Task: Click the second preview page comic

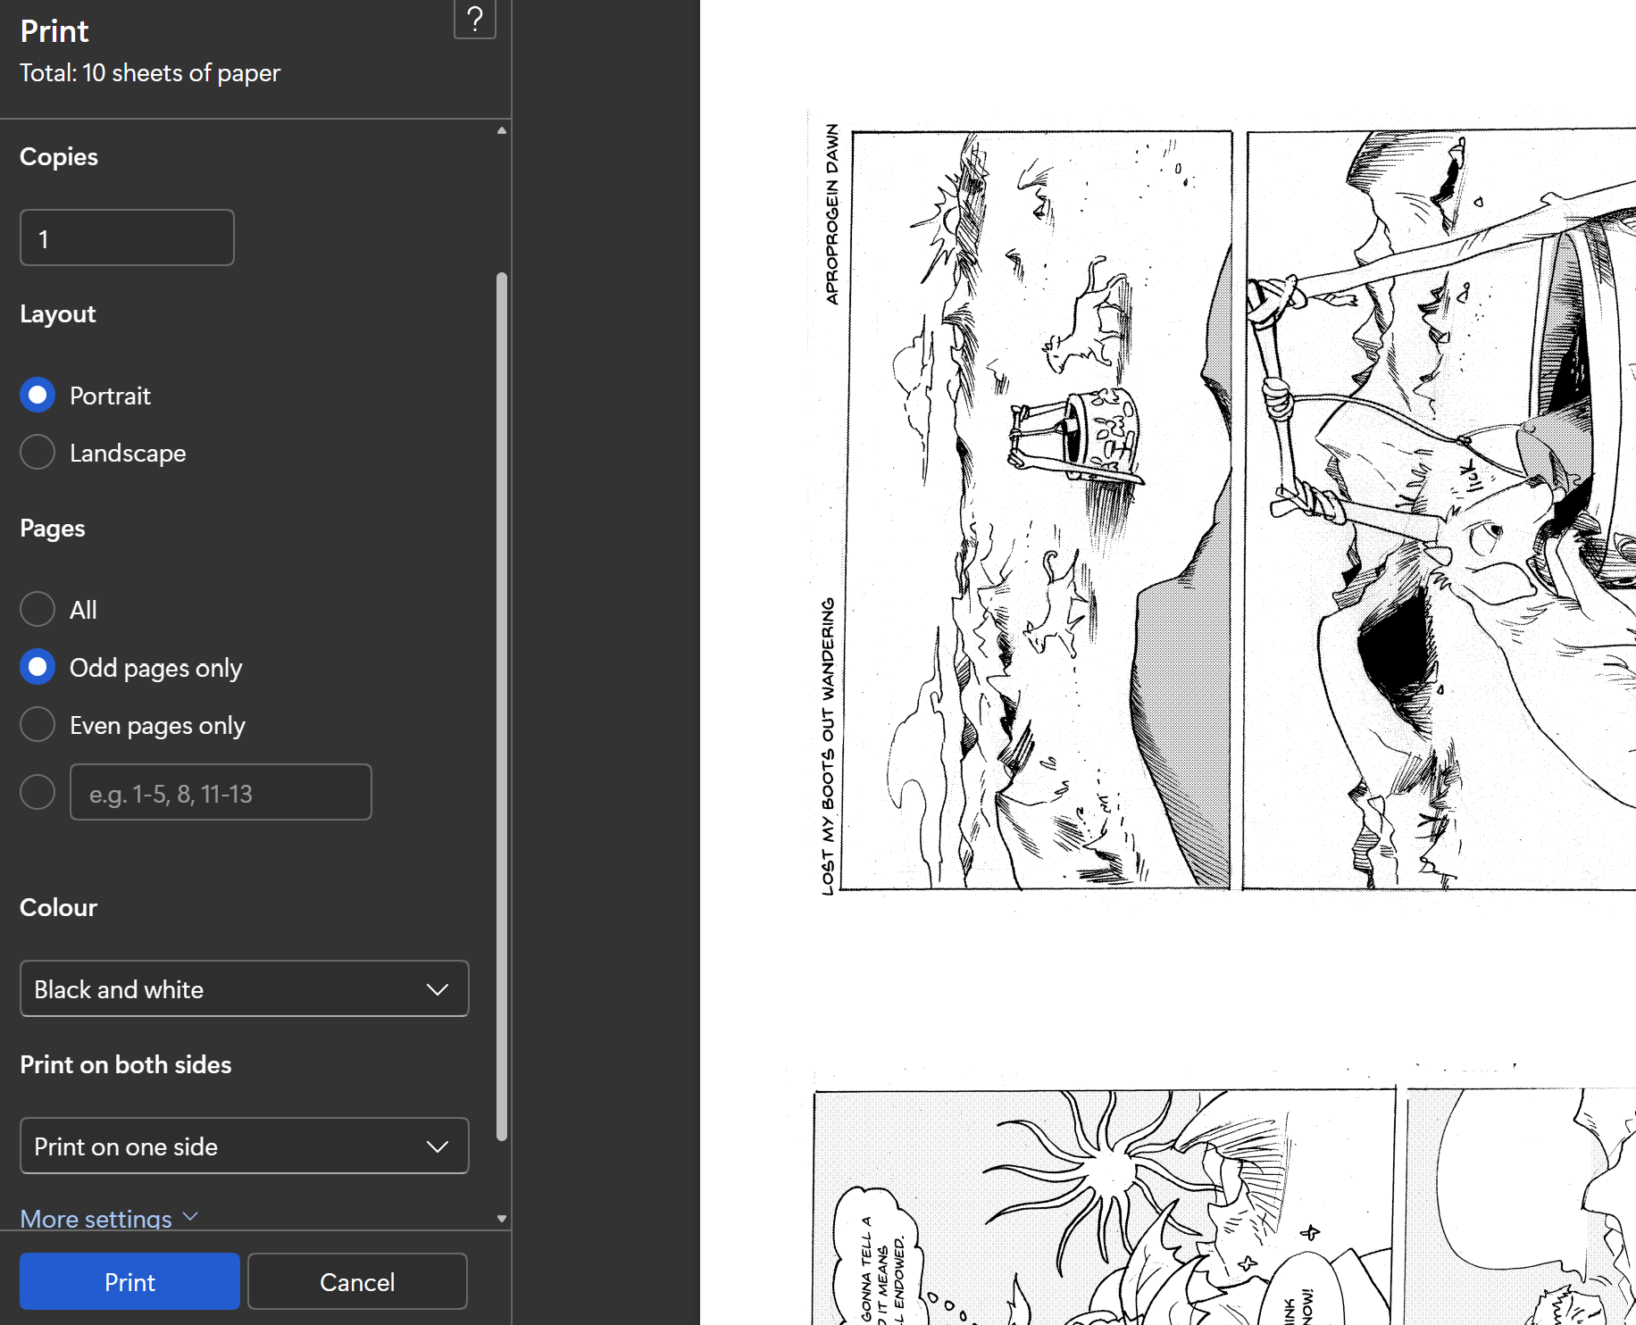Action: point(1223,1205)
